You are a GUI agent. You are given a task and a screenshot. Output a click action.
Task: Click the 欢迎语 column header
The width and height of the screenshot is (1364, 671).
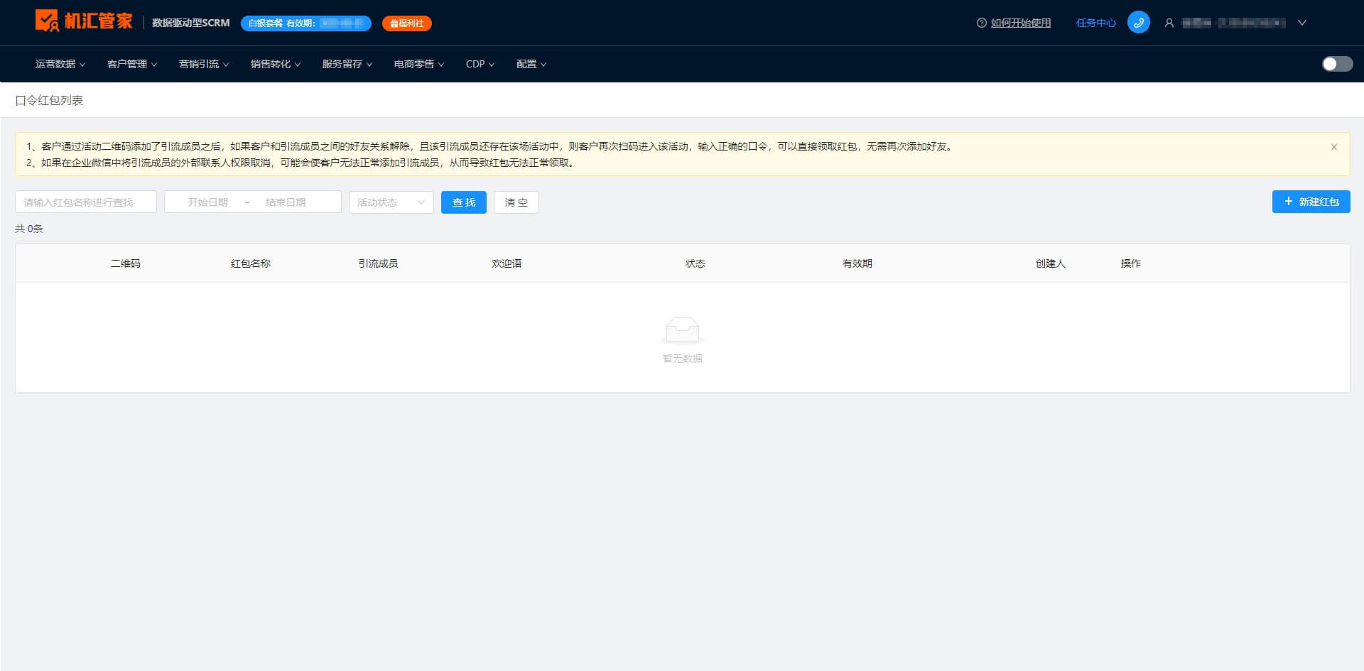pos(507,263)
